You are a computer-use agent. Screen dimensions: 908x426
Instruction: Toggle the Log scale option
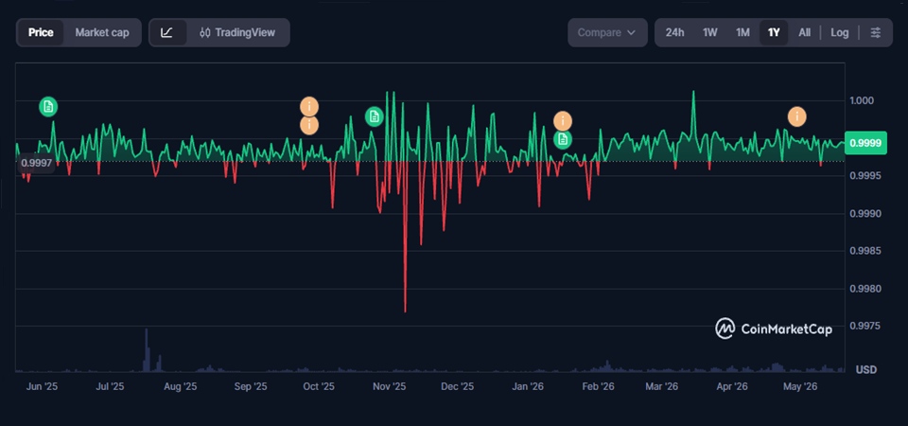[x=840, y=32]
